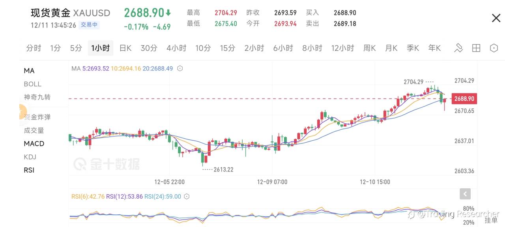Open the hexagon chart settings icon

tap(494, 48)
